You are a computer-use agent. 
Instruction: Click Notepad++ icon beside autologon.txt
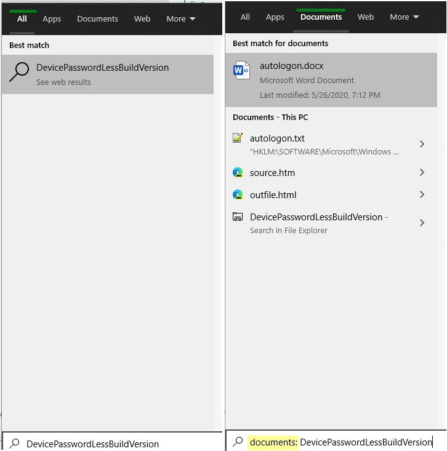(x=238, y=138)
